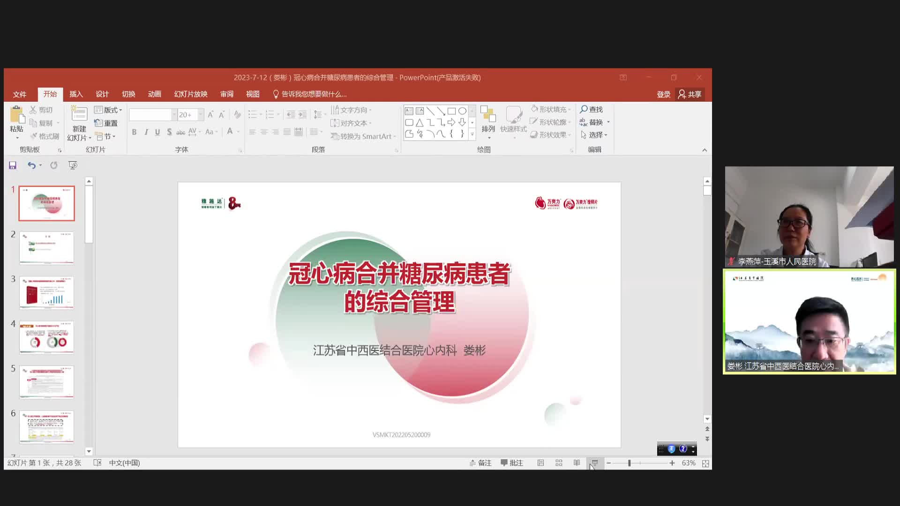Select slide 3 thumbnail
The image size is (900, 506).
pos(46,293)
